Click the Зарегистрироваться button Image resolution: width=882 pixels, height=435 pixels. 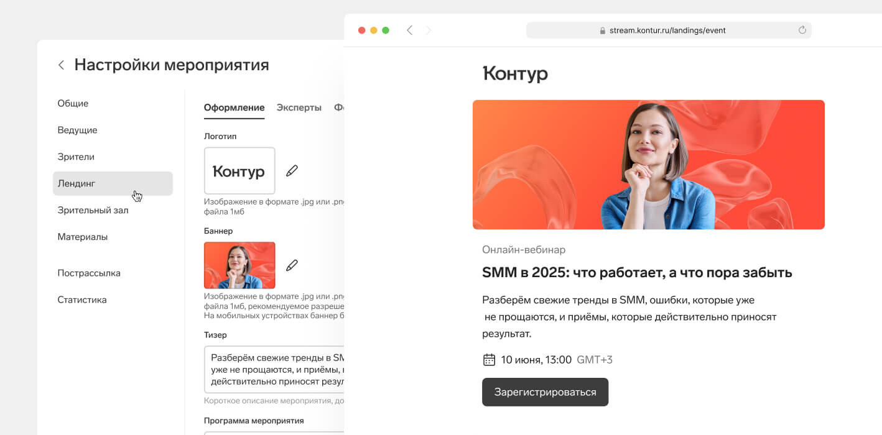pyautogui.click(x=545, y=392)
